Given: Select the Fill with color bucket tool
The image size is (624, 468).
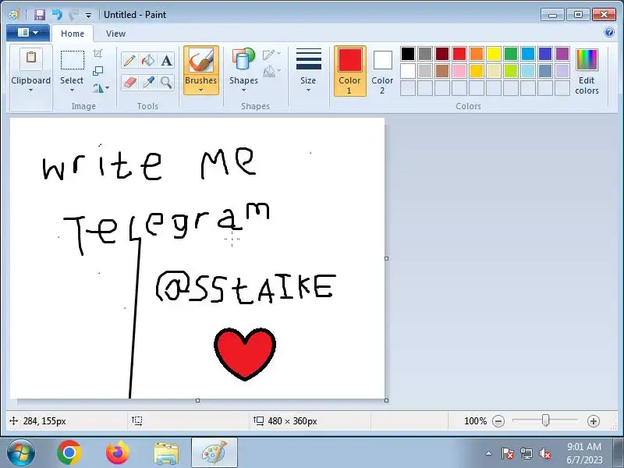Looking at the screenshot, I should tap(148, 61).
